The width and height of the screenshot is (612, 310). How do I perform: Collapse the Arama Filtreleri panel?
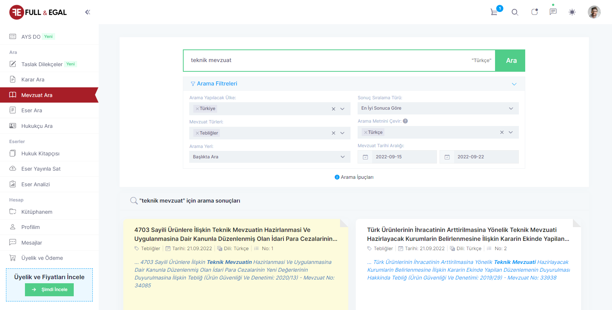click(514, 84)
